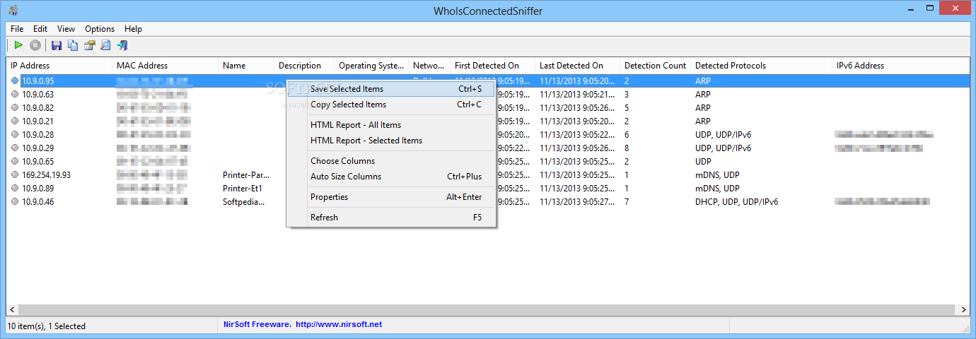Click status text 10 item(s), 1 Selected

pyautogui.click(x=47, y=326)
